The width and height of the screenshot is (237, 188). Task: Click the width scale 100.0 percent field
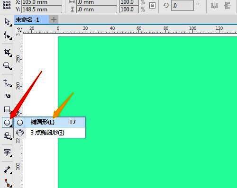tap(129, 2)
